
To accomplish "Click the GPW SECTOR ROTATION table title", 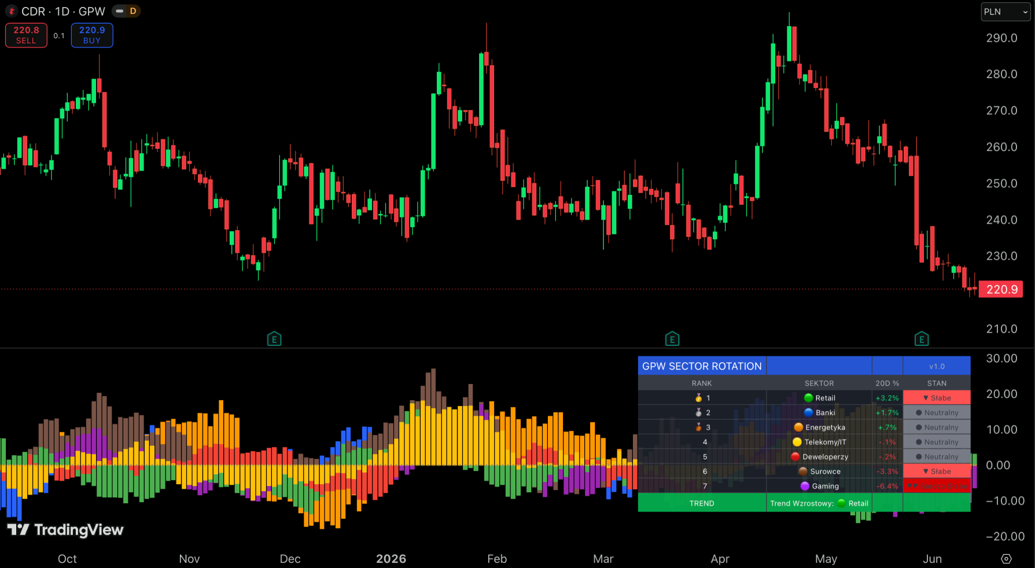I will pos(702,366).
